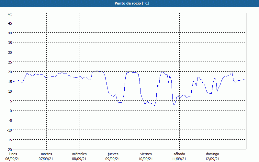Image resolution: width=259 pixels, height=162 pixels.
Task: Select the viernes day label
Action: pyautogui.click(x=146, y=154)
